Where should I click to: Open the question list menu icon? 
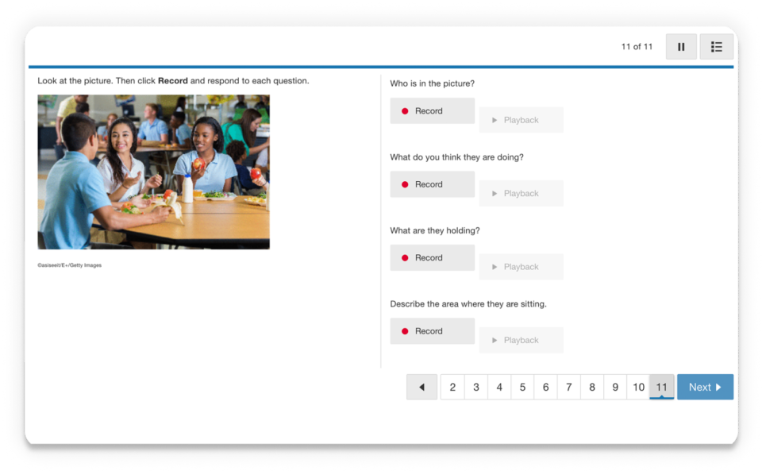tap(716, 47)
